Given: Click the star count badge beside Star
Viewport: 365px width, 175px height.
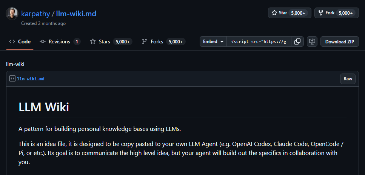Looking at the screenshot, I should click(x=298, y=13).
